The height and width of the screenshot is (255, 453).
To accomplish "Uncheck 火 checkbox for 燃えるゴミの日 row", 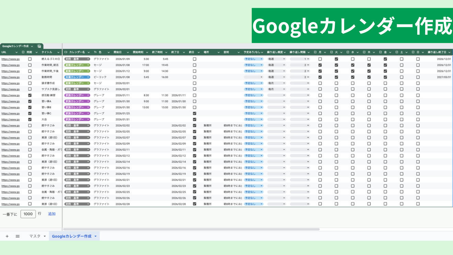I will tap(336, 59).
